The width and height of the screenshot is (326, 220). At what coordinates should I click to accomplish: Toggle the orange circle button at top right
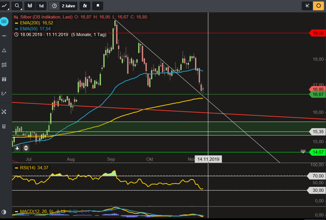pos(318,6)
